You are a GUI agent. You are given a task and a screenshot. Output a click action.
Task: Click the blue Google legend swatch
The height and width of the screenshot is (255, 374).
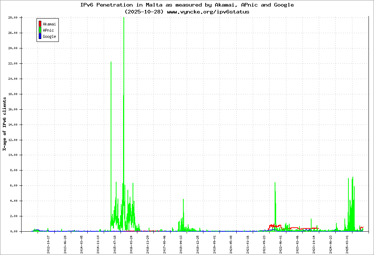coord(40,36)
